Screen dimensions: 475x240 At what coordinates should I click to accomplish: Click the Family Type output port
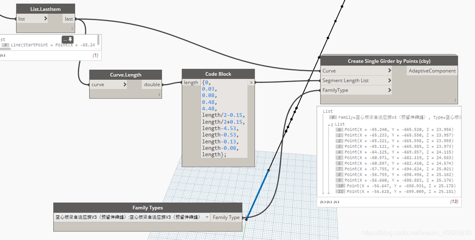coord(226,217)
